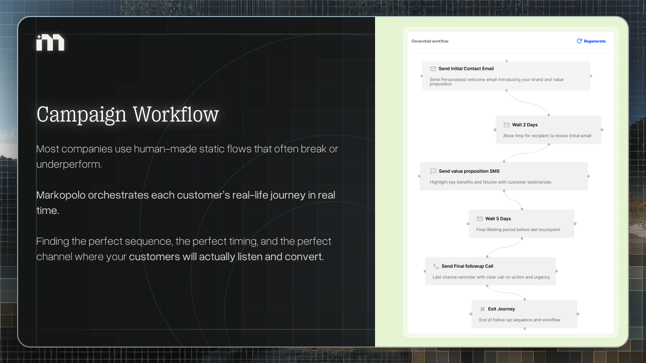Viewport: 646px width, 363px height.
Task: Click the envelope icon beside Wait 2 Days
Action: [x=506, y=125]
